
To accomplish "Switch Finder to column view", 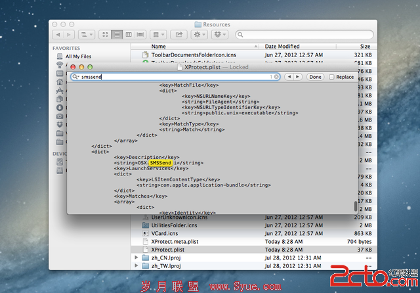I will point(129,35).
